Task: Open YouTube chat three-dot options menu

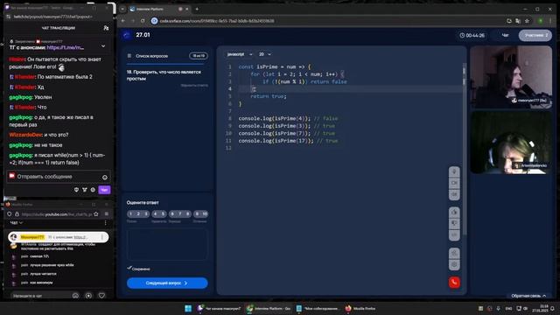Action: tap(105, 223)
